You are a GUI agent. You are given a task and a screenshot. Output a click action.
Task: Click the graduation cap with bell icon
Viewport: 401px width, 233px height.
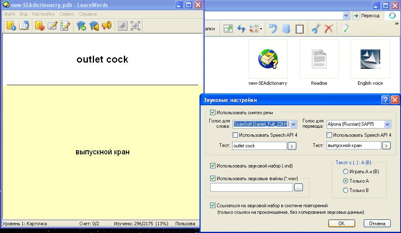click(94, 26)
